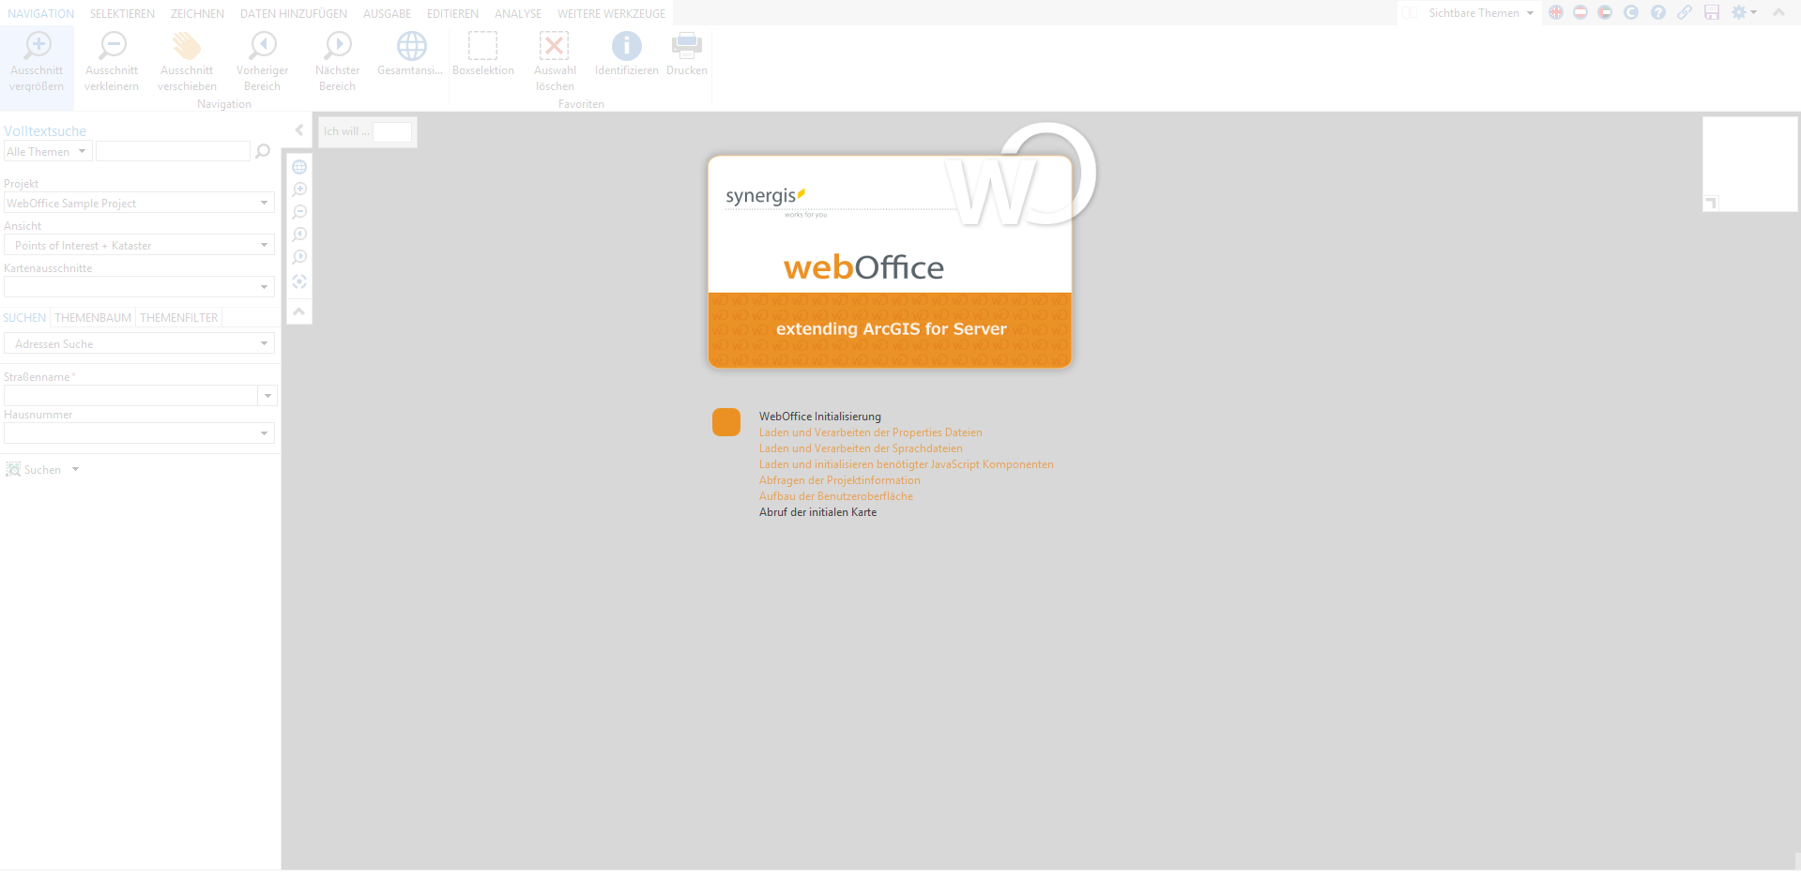The image size is (1801, 895).
Task: Open the SELEKTIEREN ribbon tab
Action: click(122, 13)
